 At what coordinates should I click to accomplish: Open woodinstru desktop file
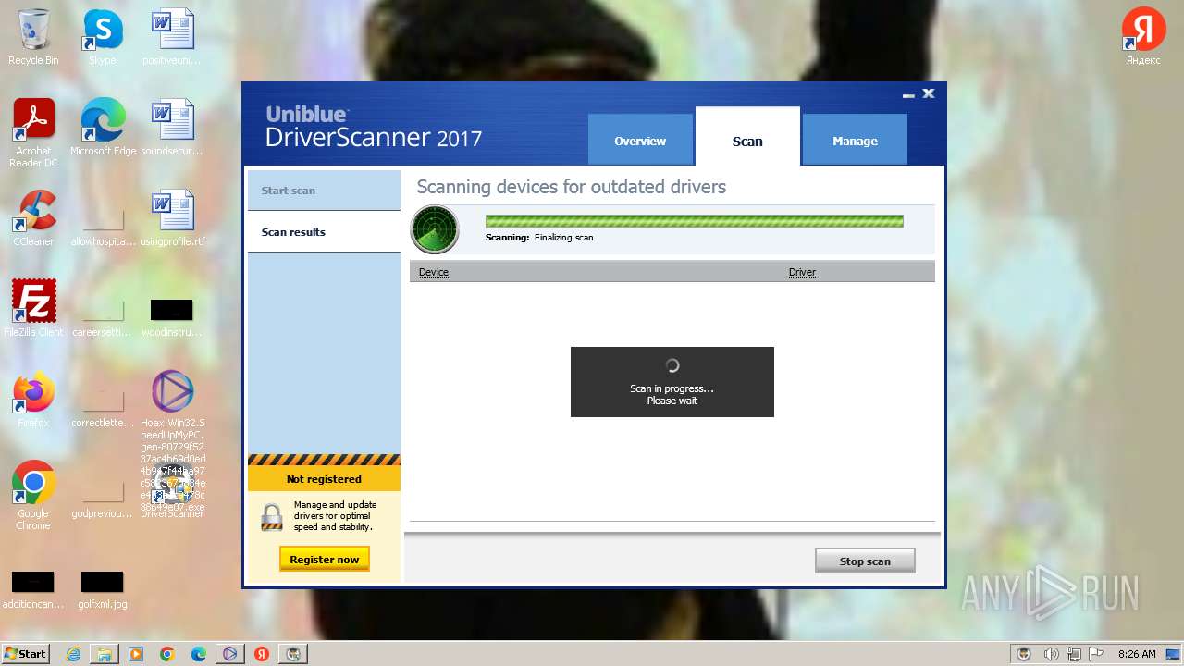point(172,317)
